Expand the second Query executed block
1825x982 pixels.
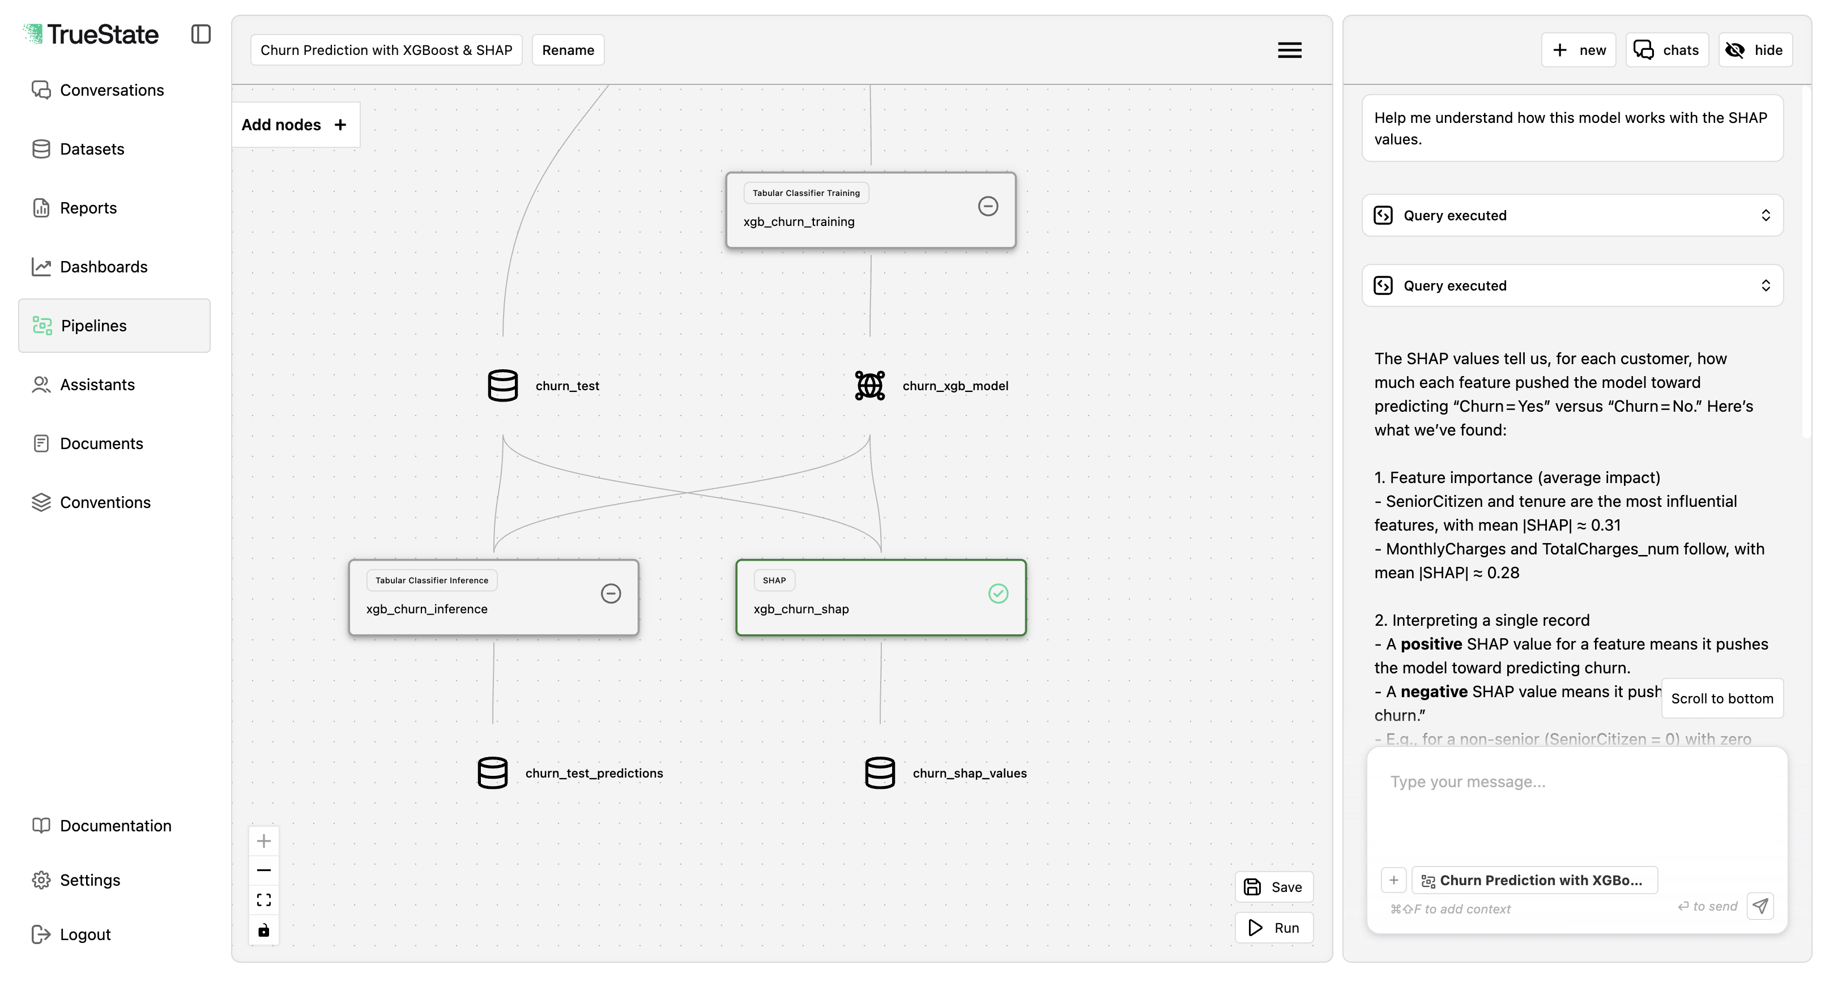pyautogui.click(x=1571, y=285)
